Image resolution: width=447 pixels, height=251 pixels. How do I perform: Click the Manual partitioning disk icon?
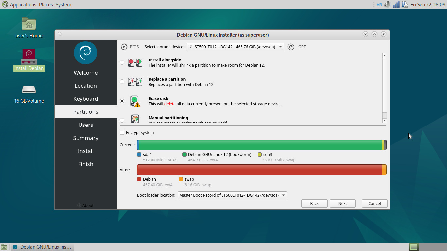(135, 119)
